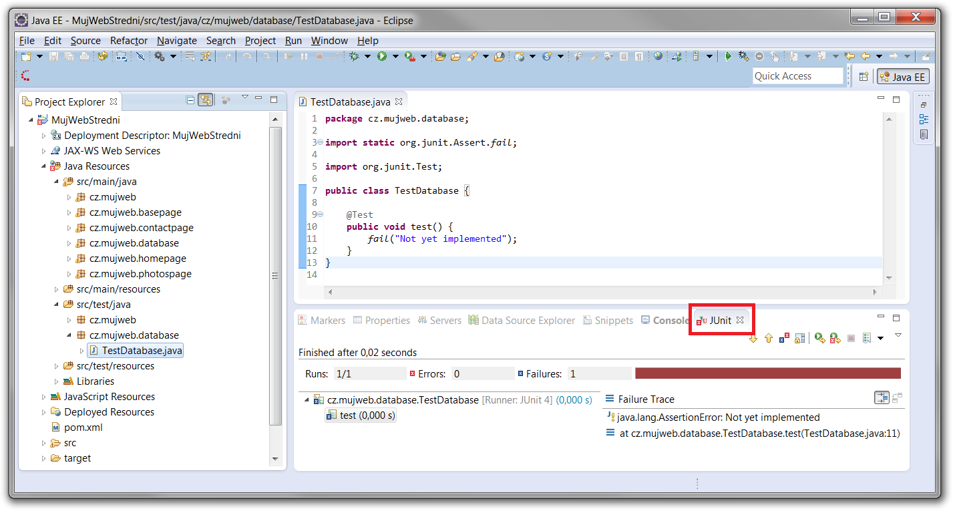Switch to the Java EE perspective
Screen dimensions: 953x511
pyautogui.click(x=903, y=77)
